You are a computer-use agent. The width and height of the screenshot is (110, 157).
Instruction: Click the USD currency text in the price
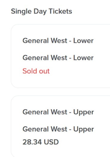pos(51,142)
